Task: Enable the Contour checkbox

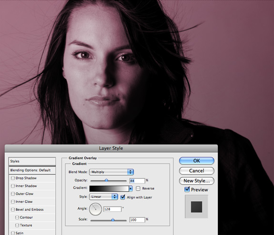Action: [x=17, y=217]
